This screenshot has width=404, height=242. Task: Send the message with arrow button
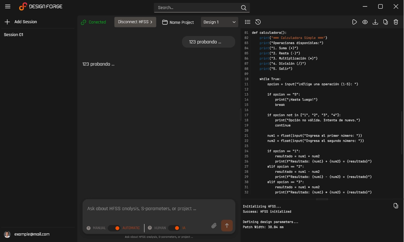pos(227,226)
